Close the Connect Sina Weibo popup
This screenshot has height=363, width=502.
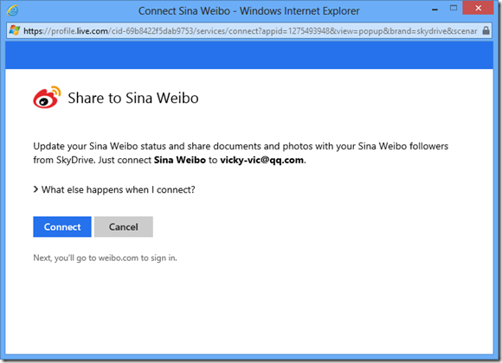pyautogui.click(x=478, y=8)
